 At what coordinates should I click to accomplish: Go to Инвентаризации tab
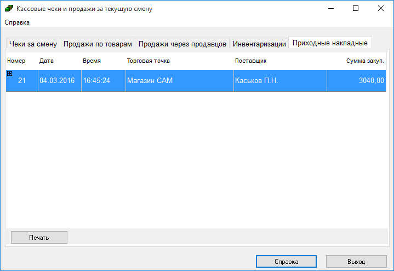pos(259,44)
